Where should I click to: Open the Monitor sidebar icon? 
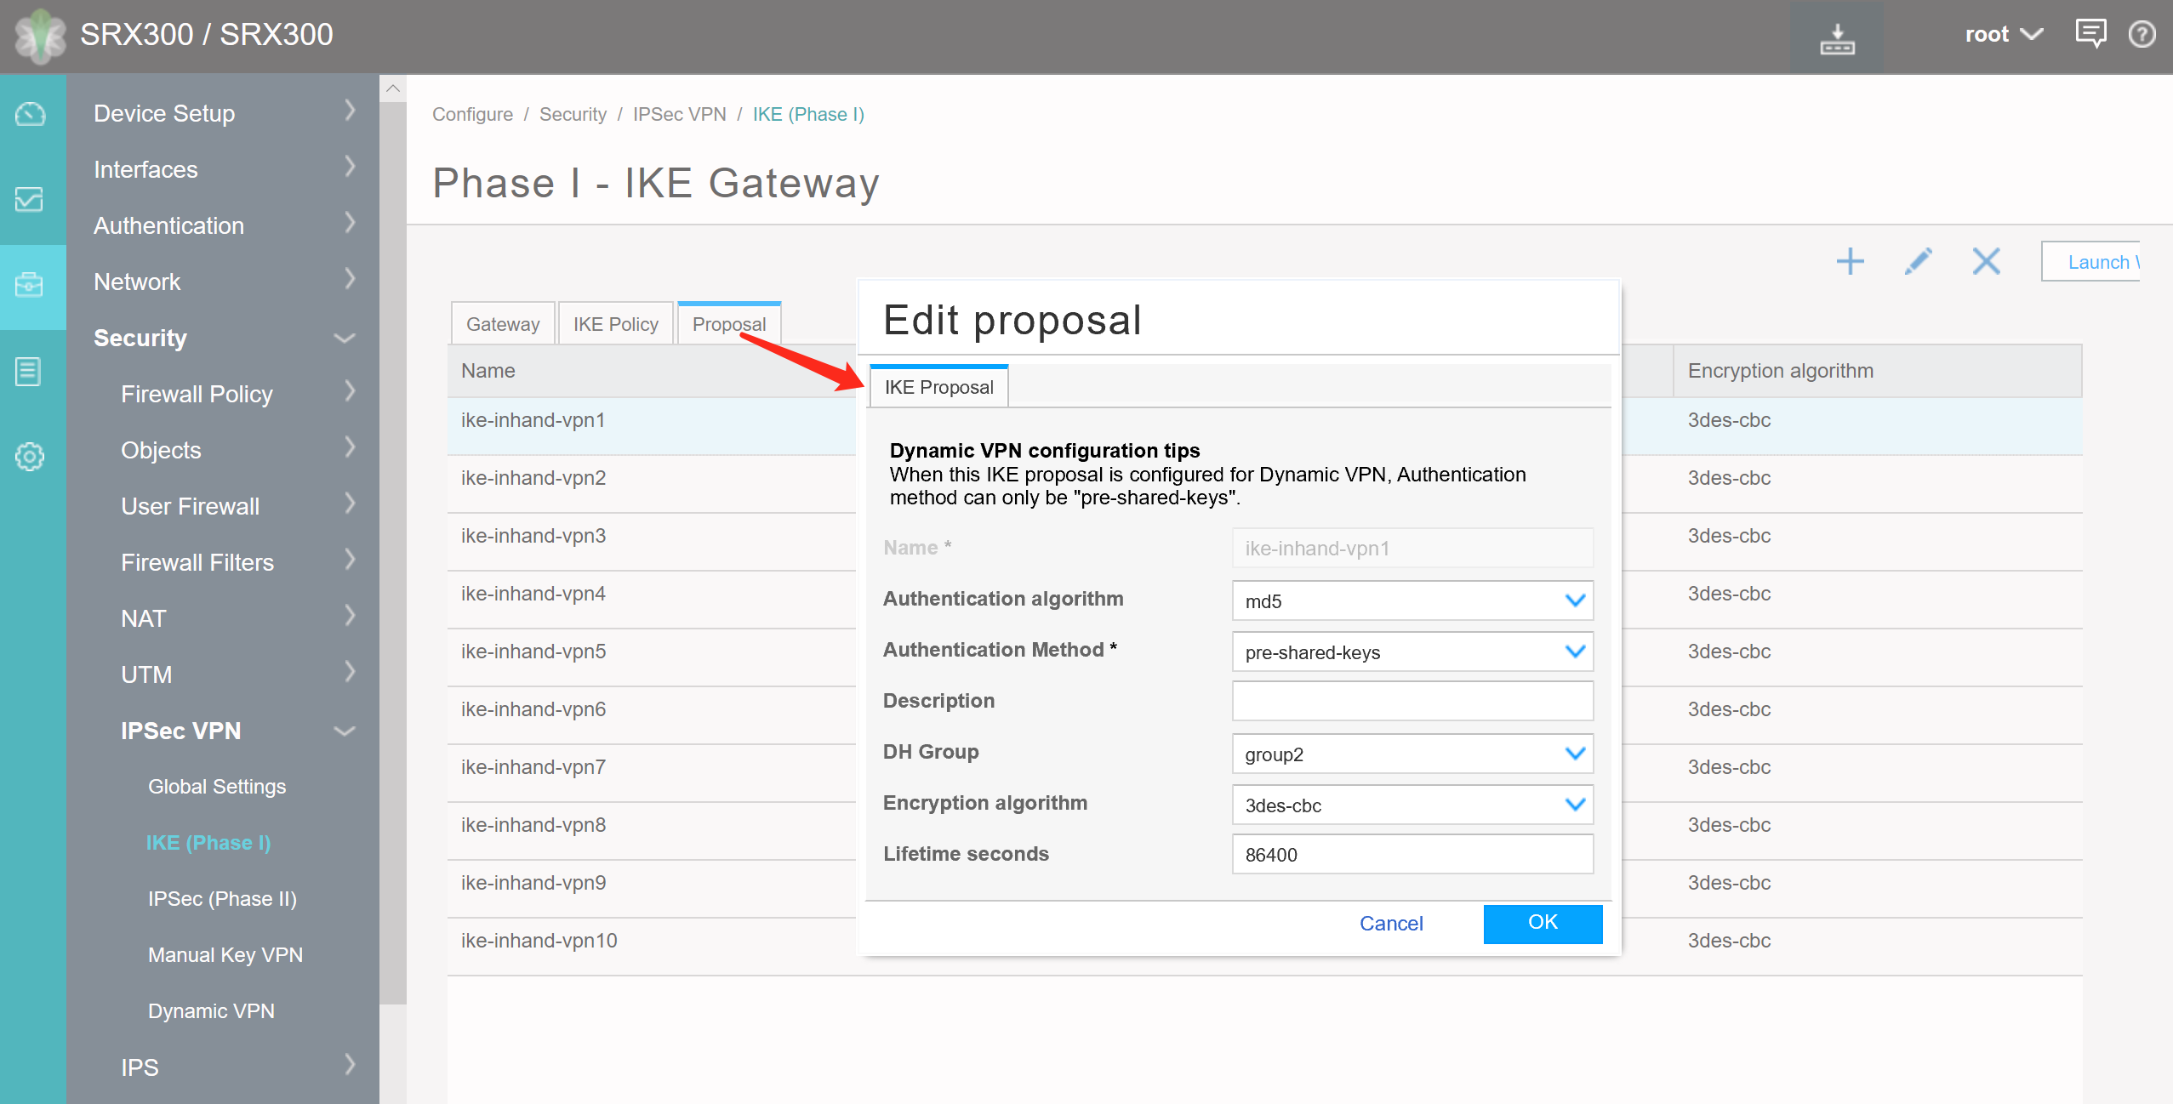click(x=31, y=200)
